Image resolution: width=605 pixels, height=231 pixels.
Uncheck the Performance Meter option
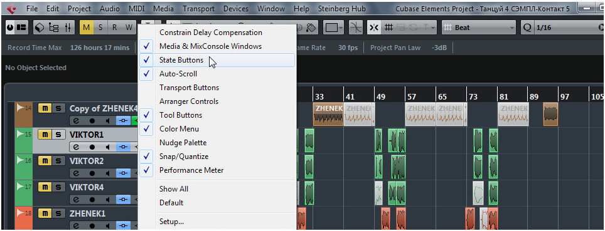coord(218,170)
